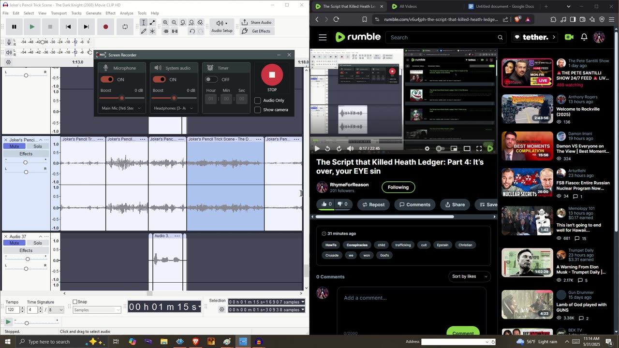
Task: Reload the Rumble page in browser
Action: pos(336,19)
